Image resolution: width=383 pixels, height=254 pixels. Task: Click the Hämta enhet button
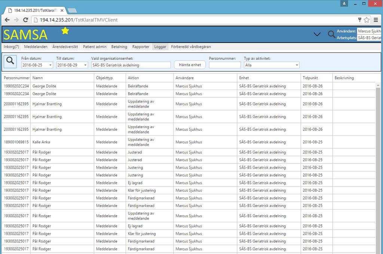click(x=190, y=65)
